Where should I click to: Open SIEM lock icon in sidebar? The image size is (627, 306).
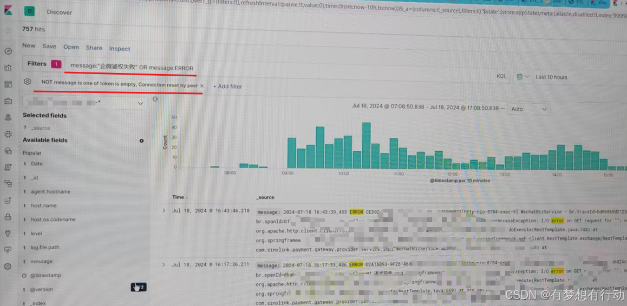click(x=8, y=217)
